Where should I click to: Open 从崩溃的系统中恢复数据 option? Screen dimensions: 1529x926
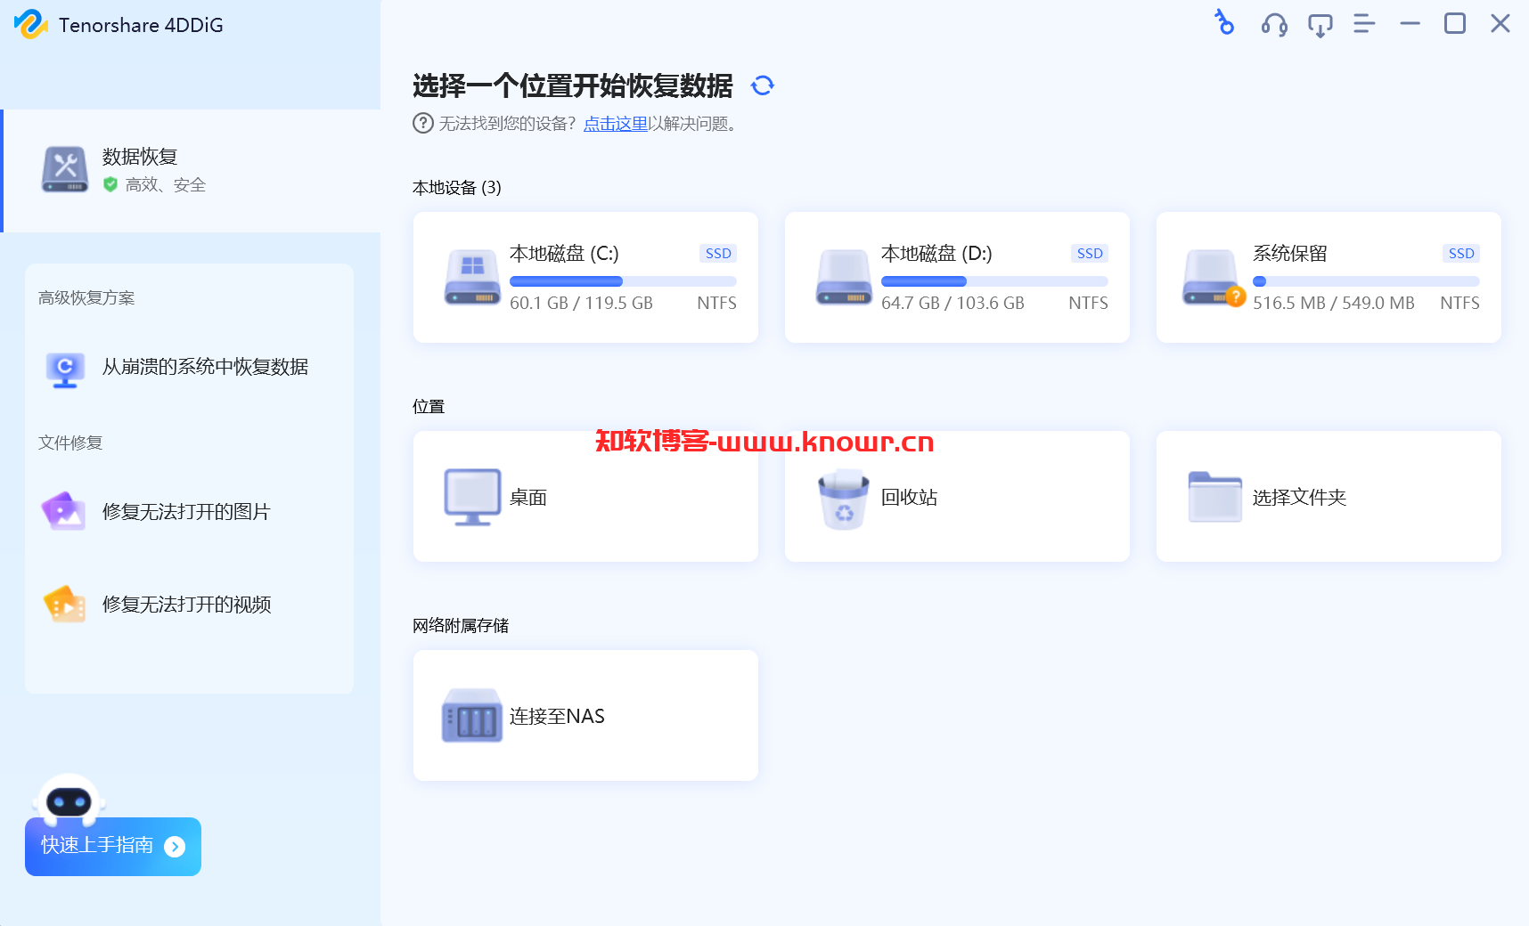click(189, 367)
